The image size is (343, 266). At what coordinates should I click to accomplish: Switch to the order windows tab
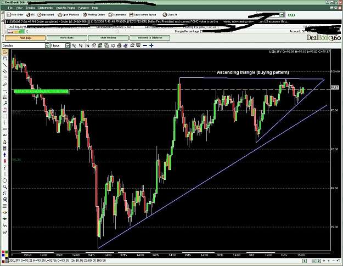[x=108, y=38]
